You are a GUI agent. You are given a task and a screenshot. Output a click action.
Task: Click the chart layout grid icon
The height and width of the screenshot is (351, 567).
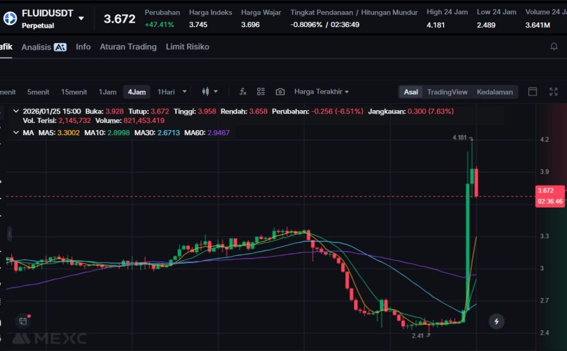(261, 92)
